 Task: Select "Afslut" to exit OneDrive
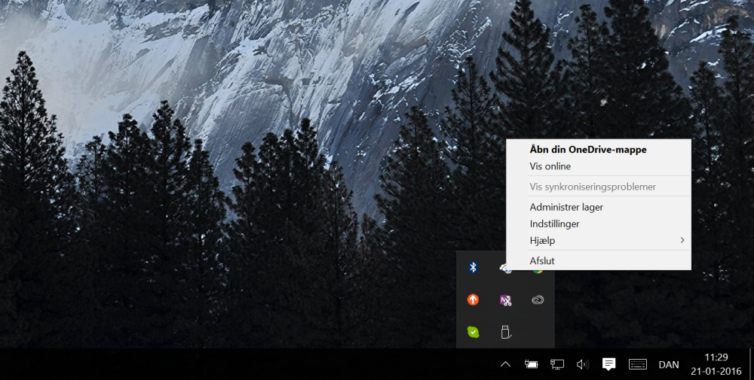[x=542, y=261]
